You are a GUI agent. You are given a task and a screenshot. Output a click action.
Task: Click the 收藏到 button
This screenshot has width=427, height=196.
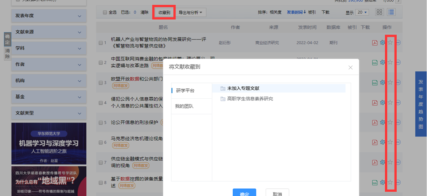(x=164, y=12)
